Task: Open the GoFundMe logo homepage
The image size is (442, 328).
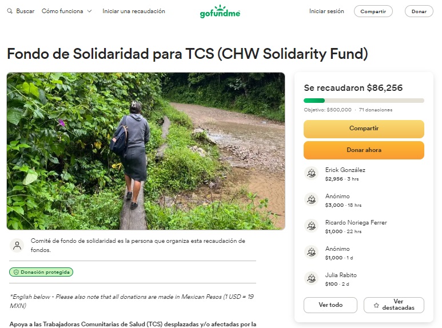Action: tap(220, 11)
